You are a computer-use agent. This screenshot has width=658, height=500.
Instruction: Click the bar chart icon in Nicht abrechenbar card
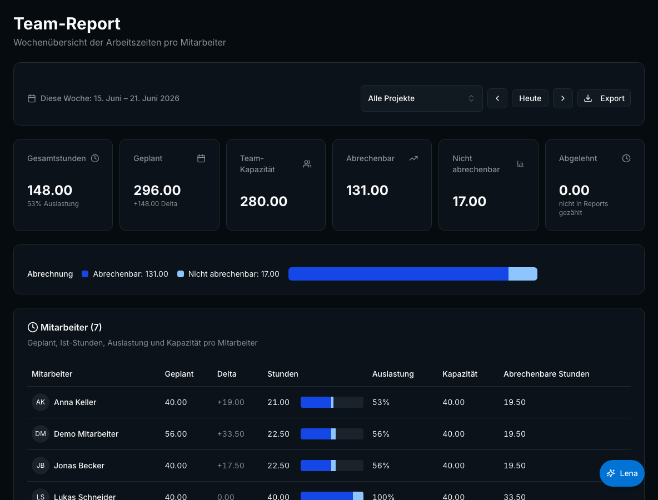pos(520,164)
